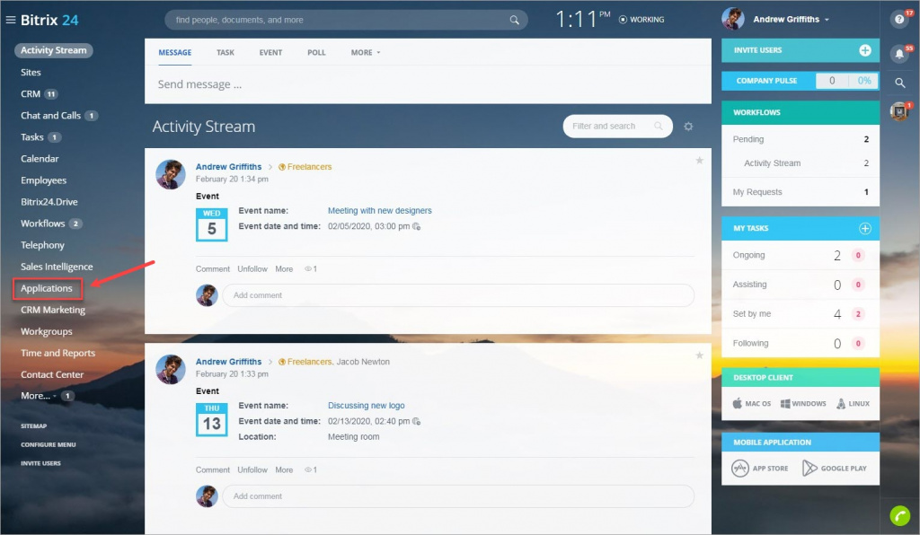
Task: Open Ongoing tasks row
Action: (801, 256)
